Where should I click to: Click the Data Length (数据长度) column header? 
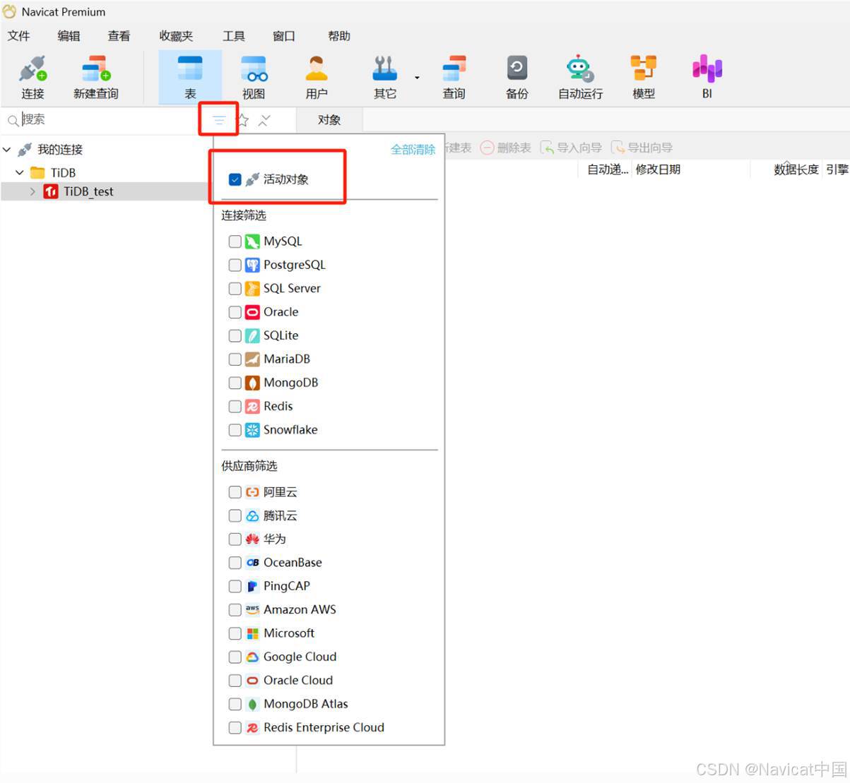click(x=796, y=169)
